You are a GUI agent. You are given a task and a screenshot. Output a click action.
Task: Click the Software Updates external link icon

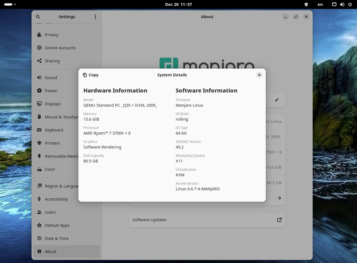[279, 220]
